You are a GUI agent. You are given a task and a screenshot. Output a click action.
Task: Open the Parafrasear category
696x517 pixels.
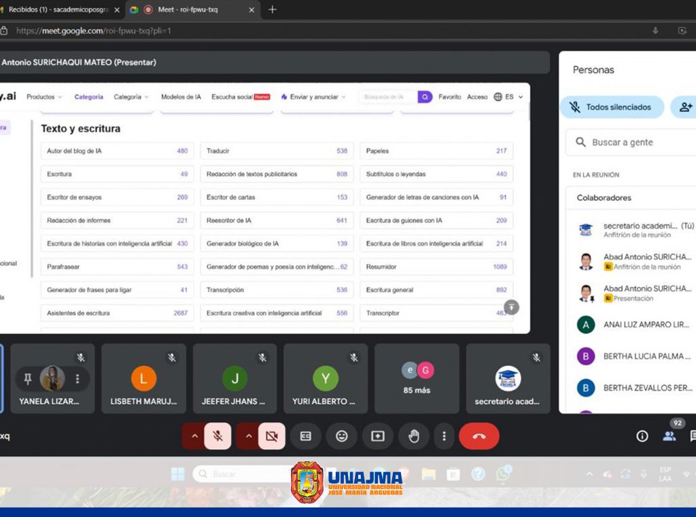point(117,267)
